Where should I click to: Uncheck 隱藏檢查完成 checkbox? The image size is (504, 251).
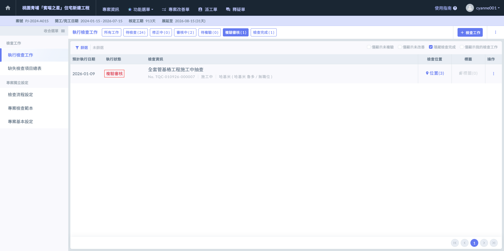431,47
